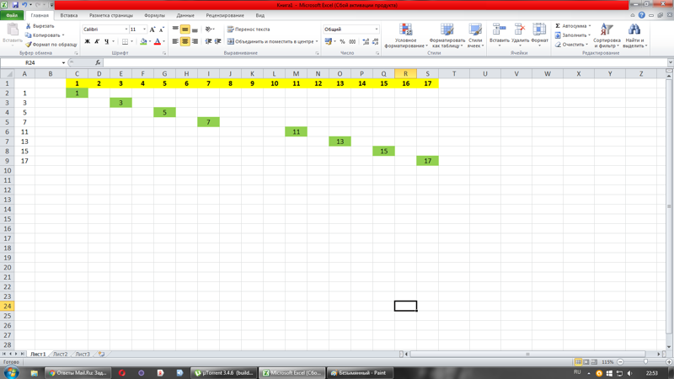Switch to the Формулы ribbon tab
Screen dimensions: 674x379
click(154, 15)
